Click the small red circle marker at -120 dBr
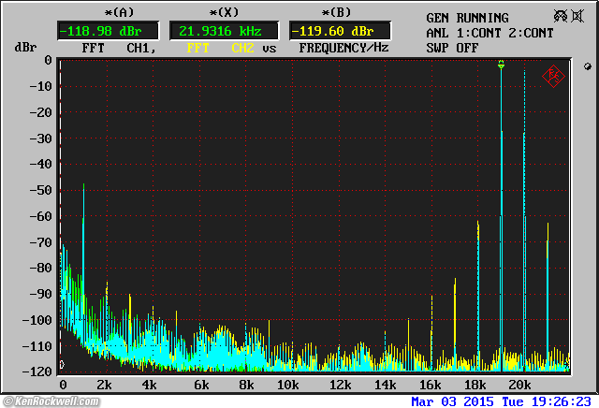Viewport: 599px width, 408px height. [x=62, y=365]
